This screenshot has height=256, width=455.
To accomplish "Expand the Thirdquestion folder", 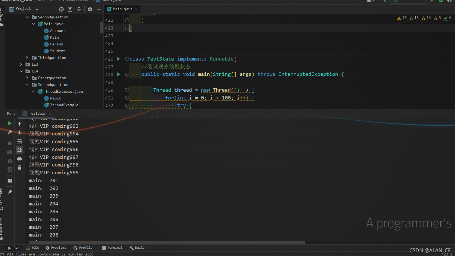I will [27, 58].
